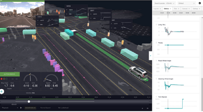Click the front camera video thumbnail
203x112 pixels.
[22, 14]
